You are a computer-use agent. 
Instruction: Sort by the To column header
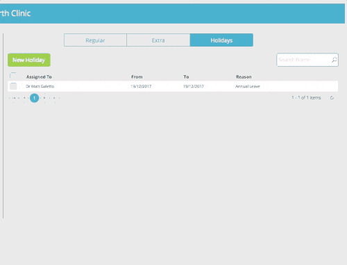point(186,77)
